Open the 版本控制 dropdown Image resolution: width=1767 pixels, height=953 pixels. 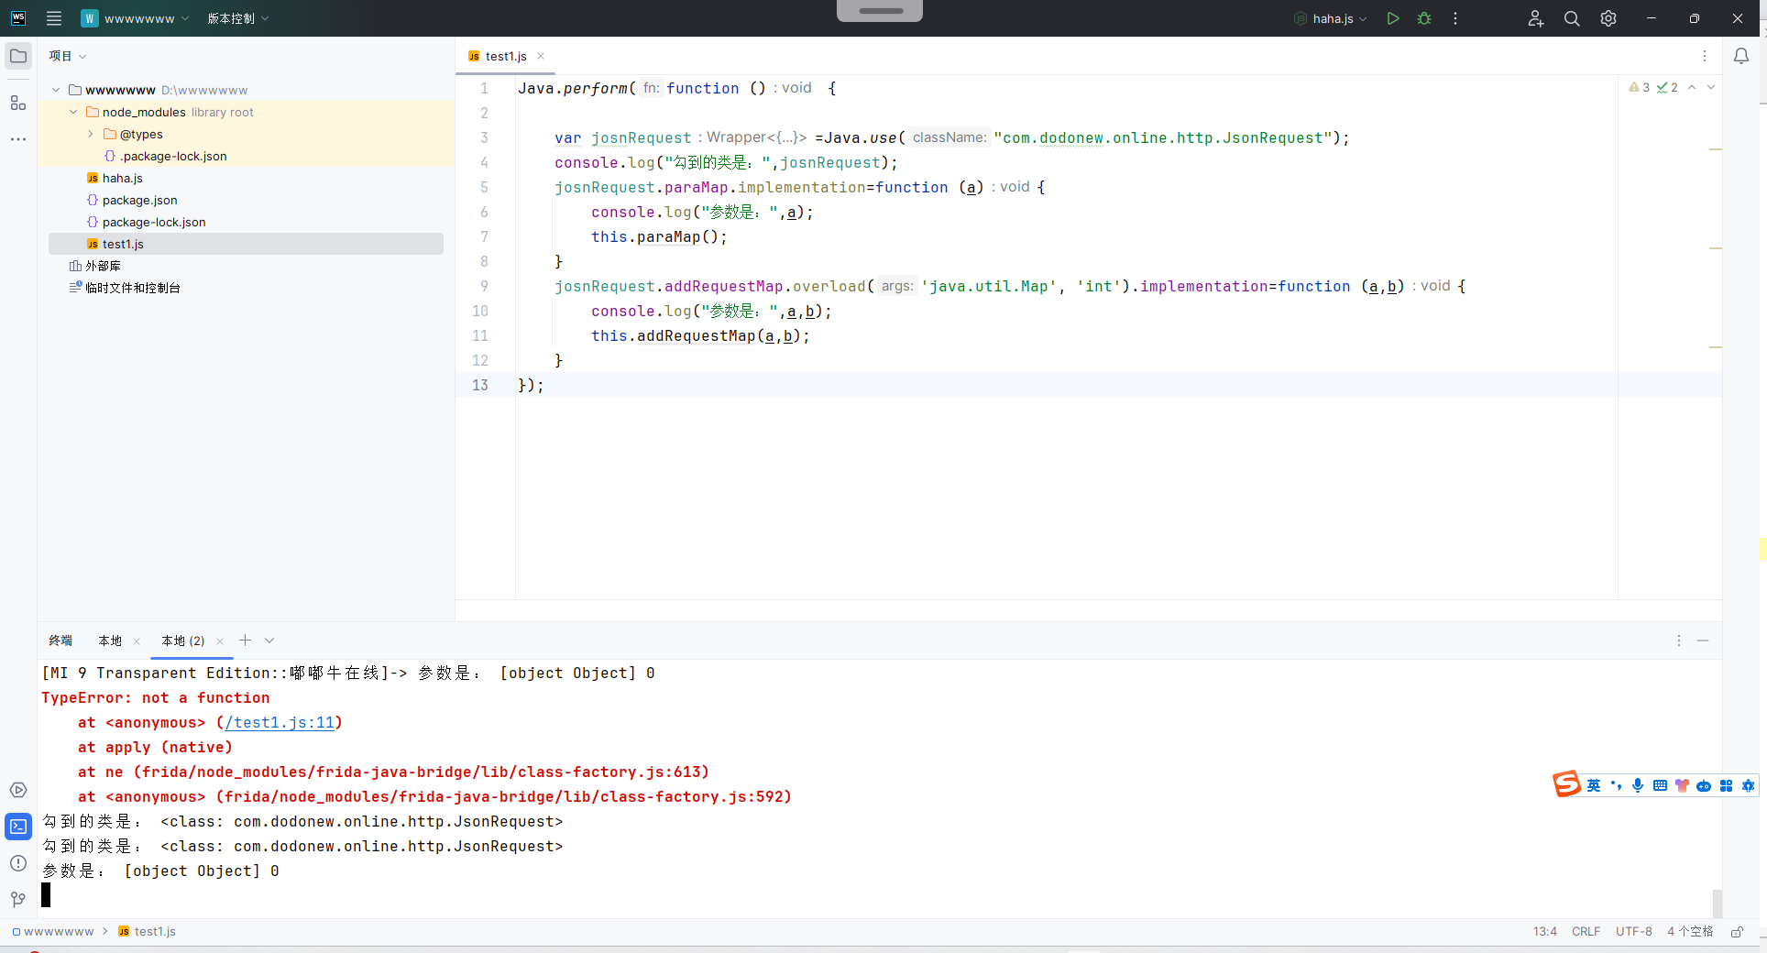tap(237, 18)
